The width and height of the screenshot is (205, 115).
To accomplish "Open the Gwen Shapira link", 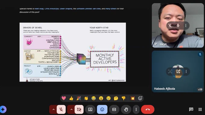I will [x=66, y=9].
